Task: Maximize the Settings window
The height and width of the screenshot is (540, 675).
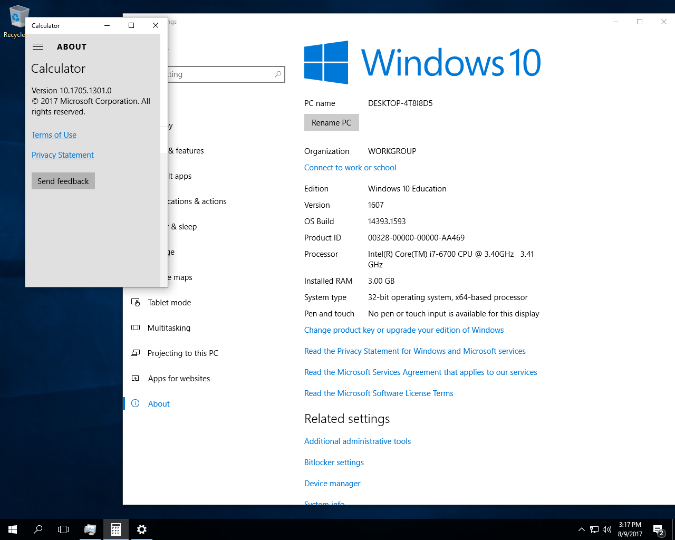Action: tap(640, 22)
